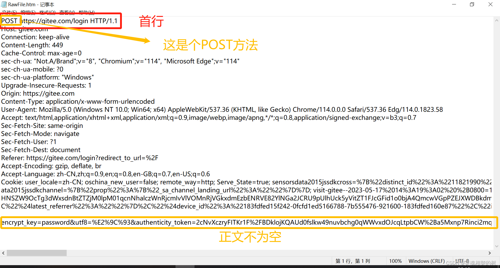Minimize the Notepad window
500x268 pixels.
454,4
